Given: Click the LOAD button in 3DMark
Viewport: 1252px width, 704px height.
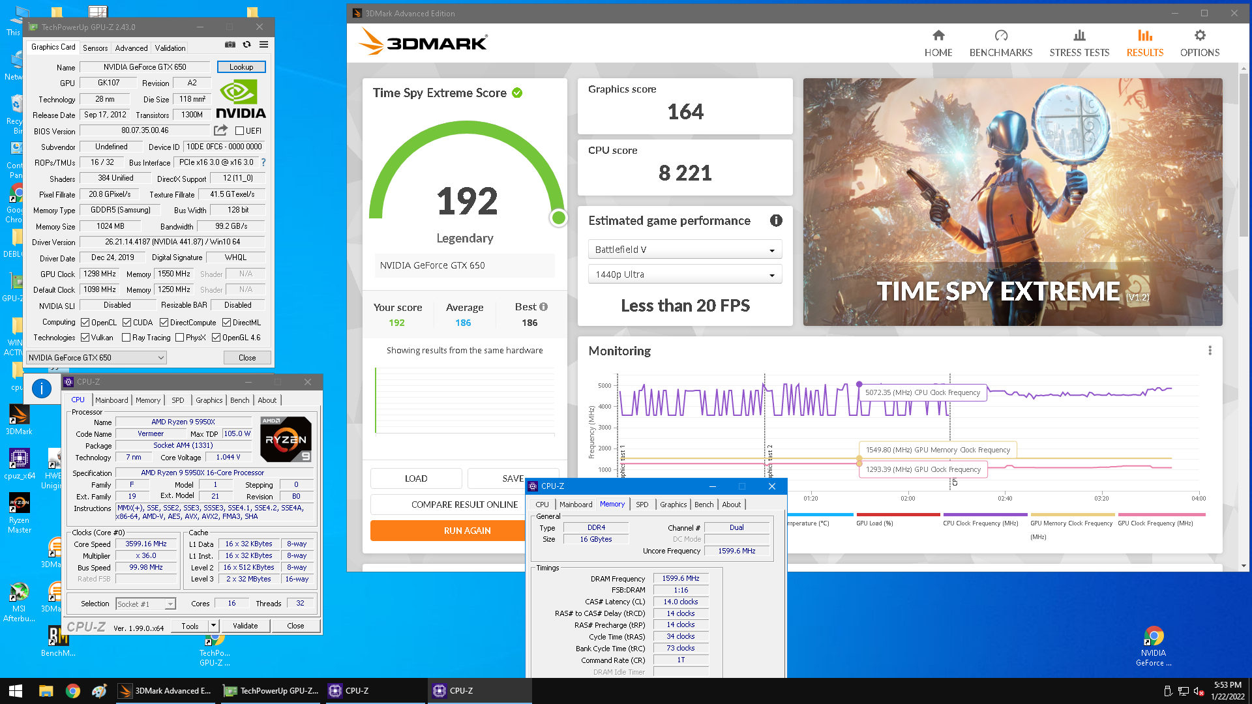Looking at the screenshot, I should pyautogui.click(x=416, y=478).
